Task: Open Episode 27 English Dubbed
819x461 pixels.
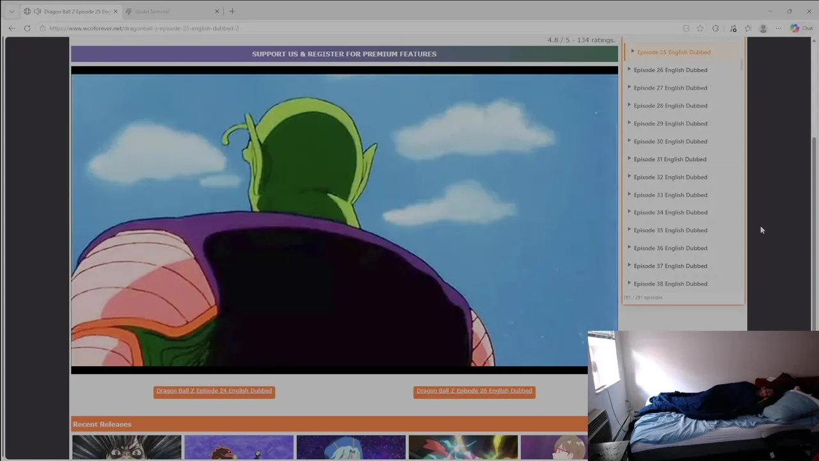Action: point(671,88)
